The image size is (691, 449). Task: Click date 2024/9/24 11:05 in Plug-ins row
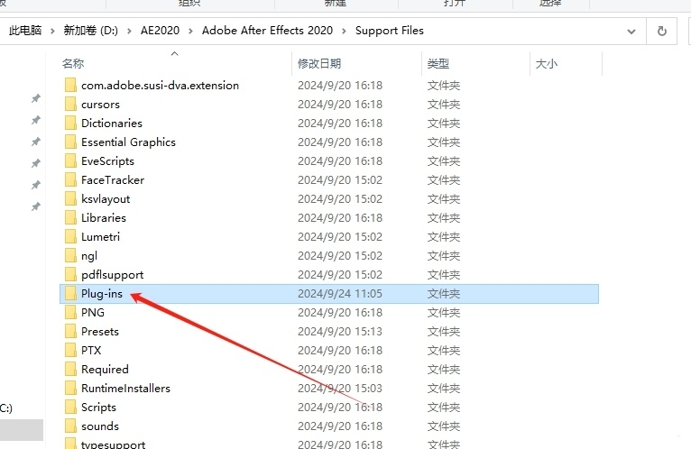(x=340, y=293)
